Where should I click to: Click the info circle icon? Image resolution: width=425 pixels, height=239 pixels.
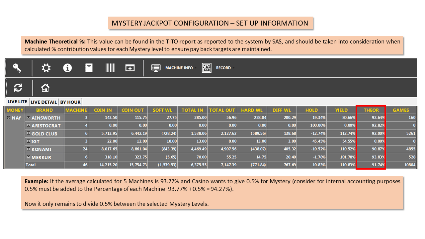pyautogui.click(x=67, y=68)
